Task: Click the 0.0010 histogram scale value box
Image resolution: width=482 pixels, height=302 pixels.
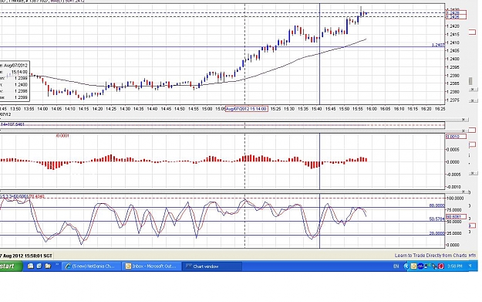Action: tap(457, 137)
